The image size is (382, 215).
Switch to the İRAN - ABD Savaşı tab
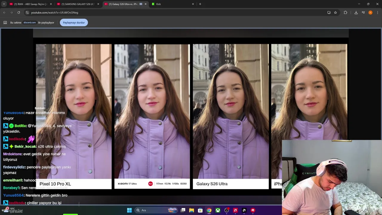(x=30, y=4)
